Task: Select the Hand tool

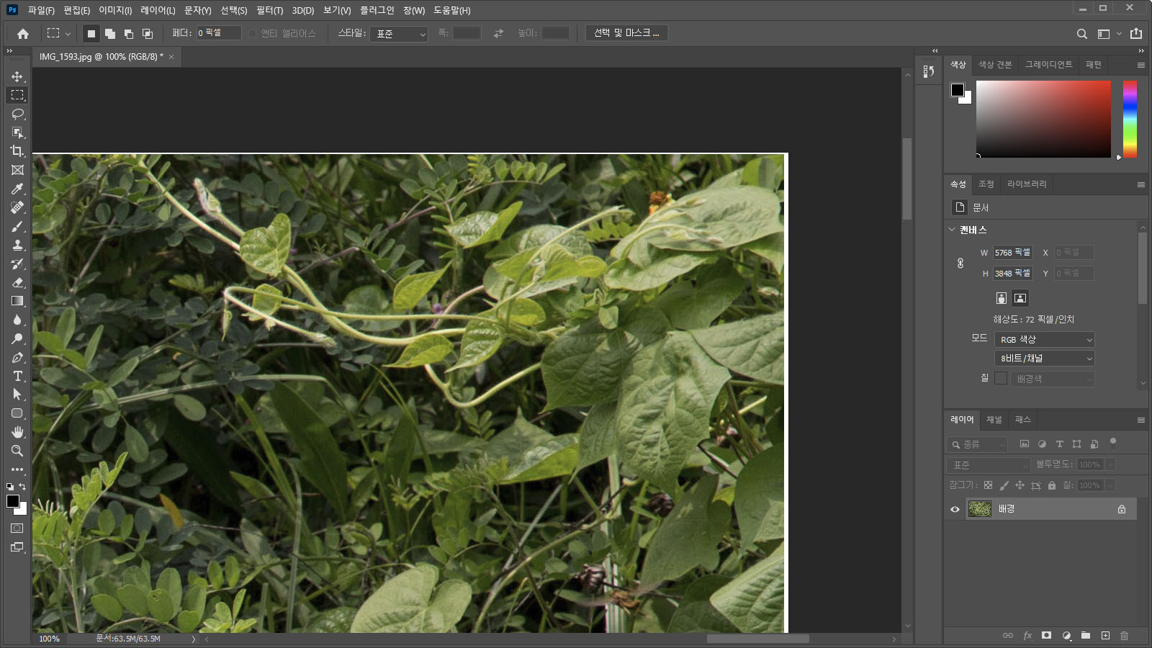Action: pyautogui.click(x=17, y=432)
